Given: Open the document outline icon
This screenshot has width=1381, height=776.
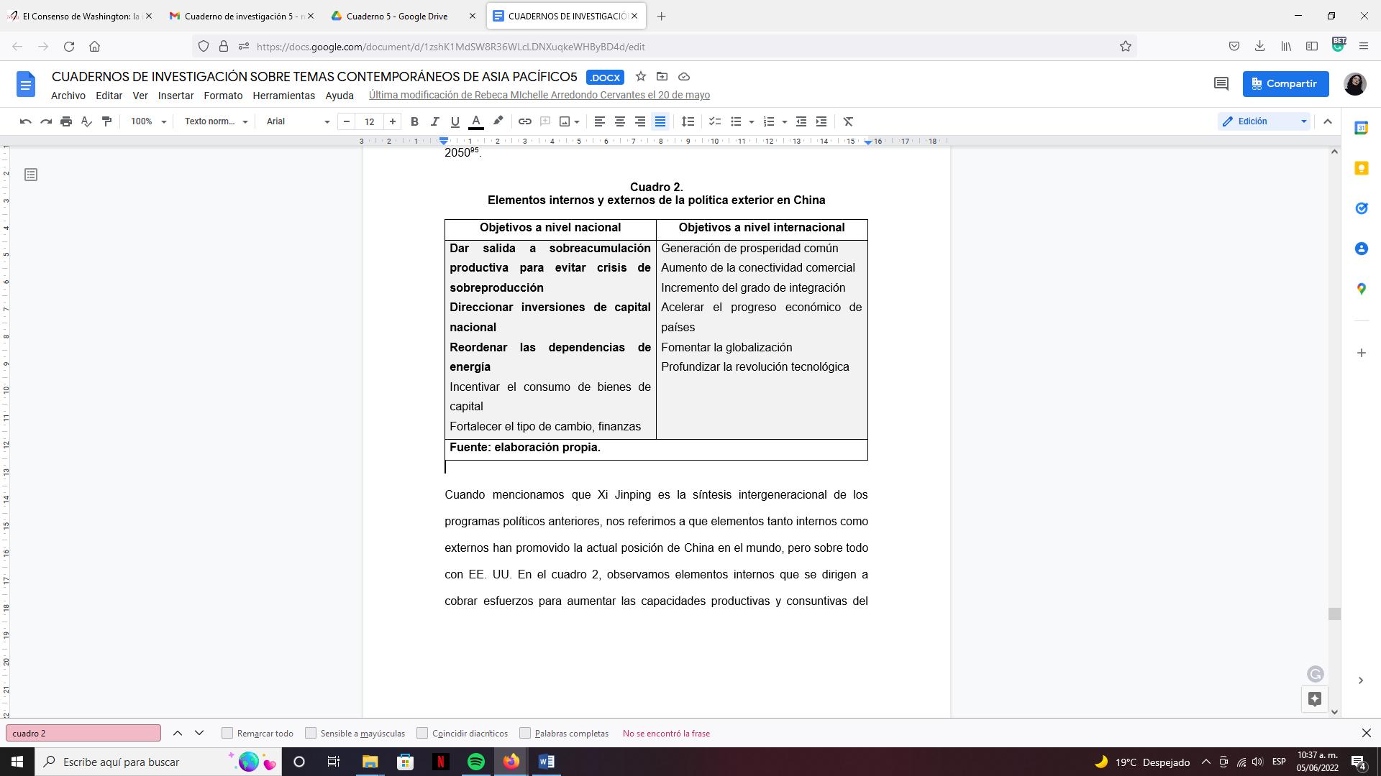Looking at the screenshot, I should coord(31,175).
